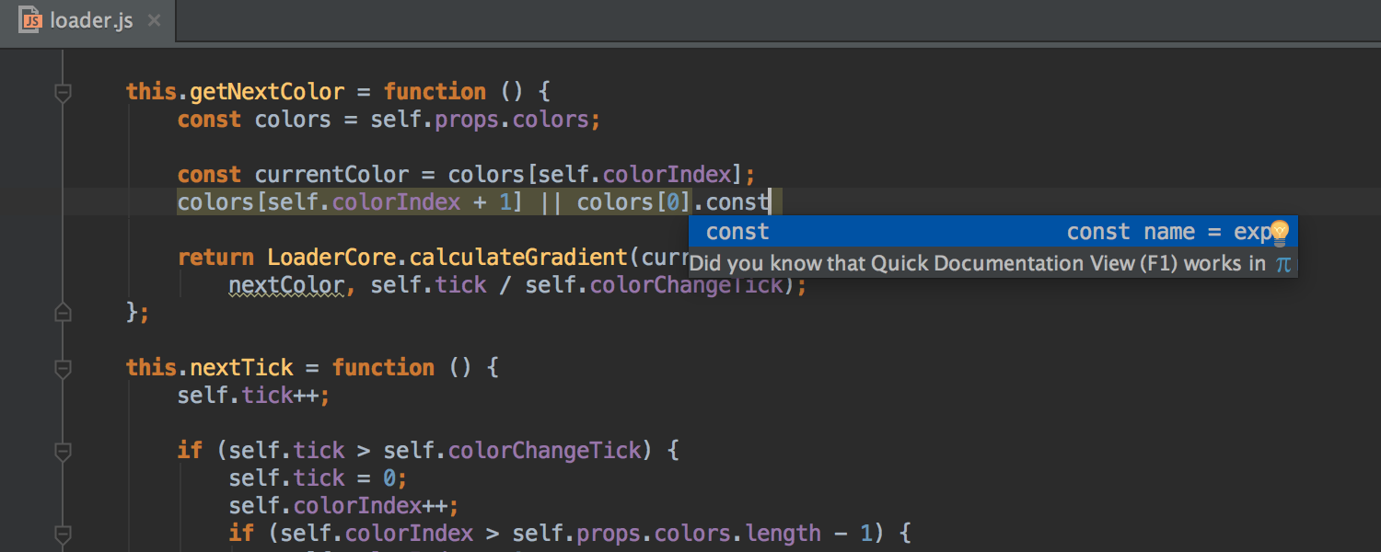Click self.tick++ inside nextTick
Viewport: 1381px width, 552px height.
[253, 395]
